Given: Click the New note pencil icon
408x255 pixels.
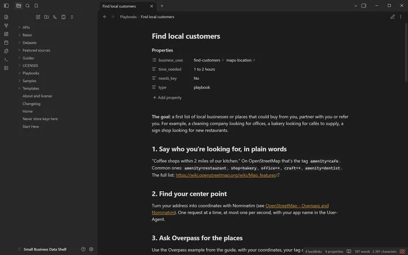Looking at the screenshot, I should tap(38, 17).
